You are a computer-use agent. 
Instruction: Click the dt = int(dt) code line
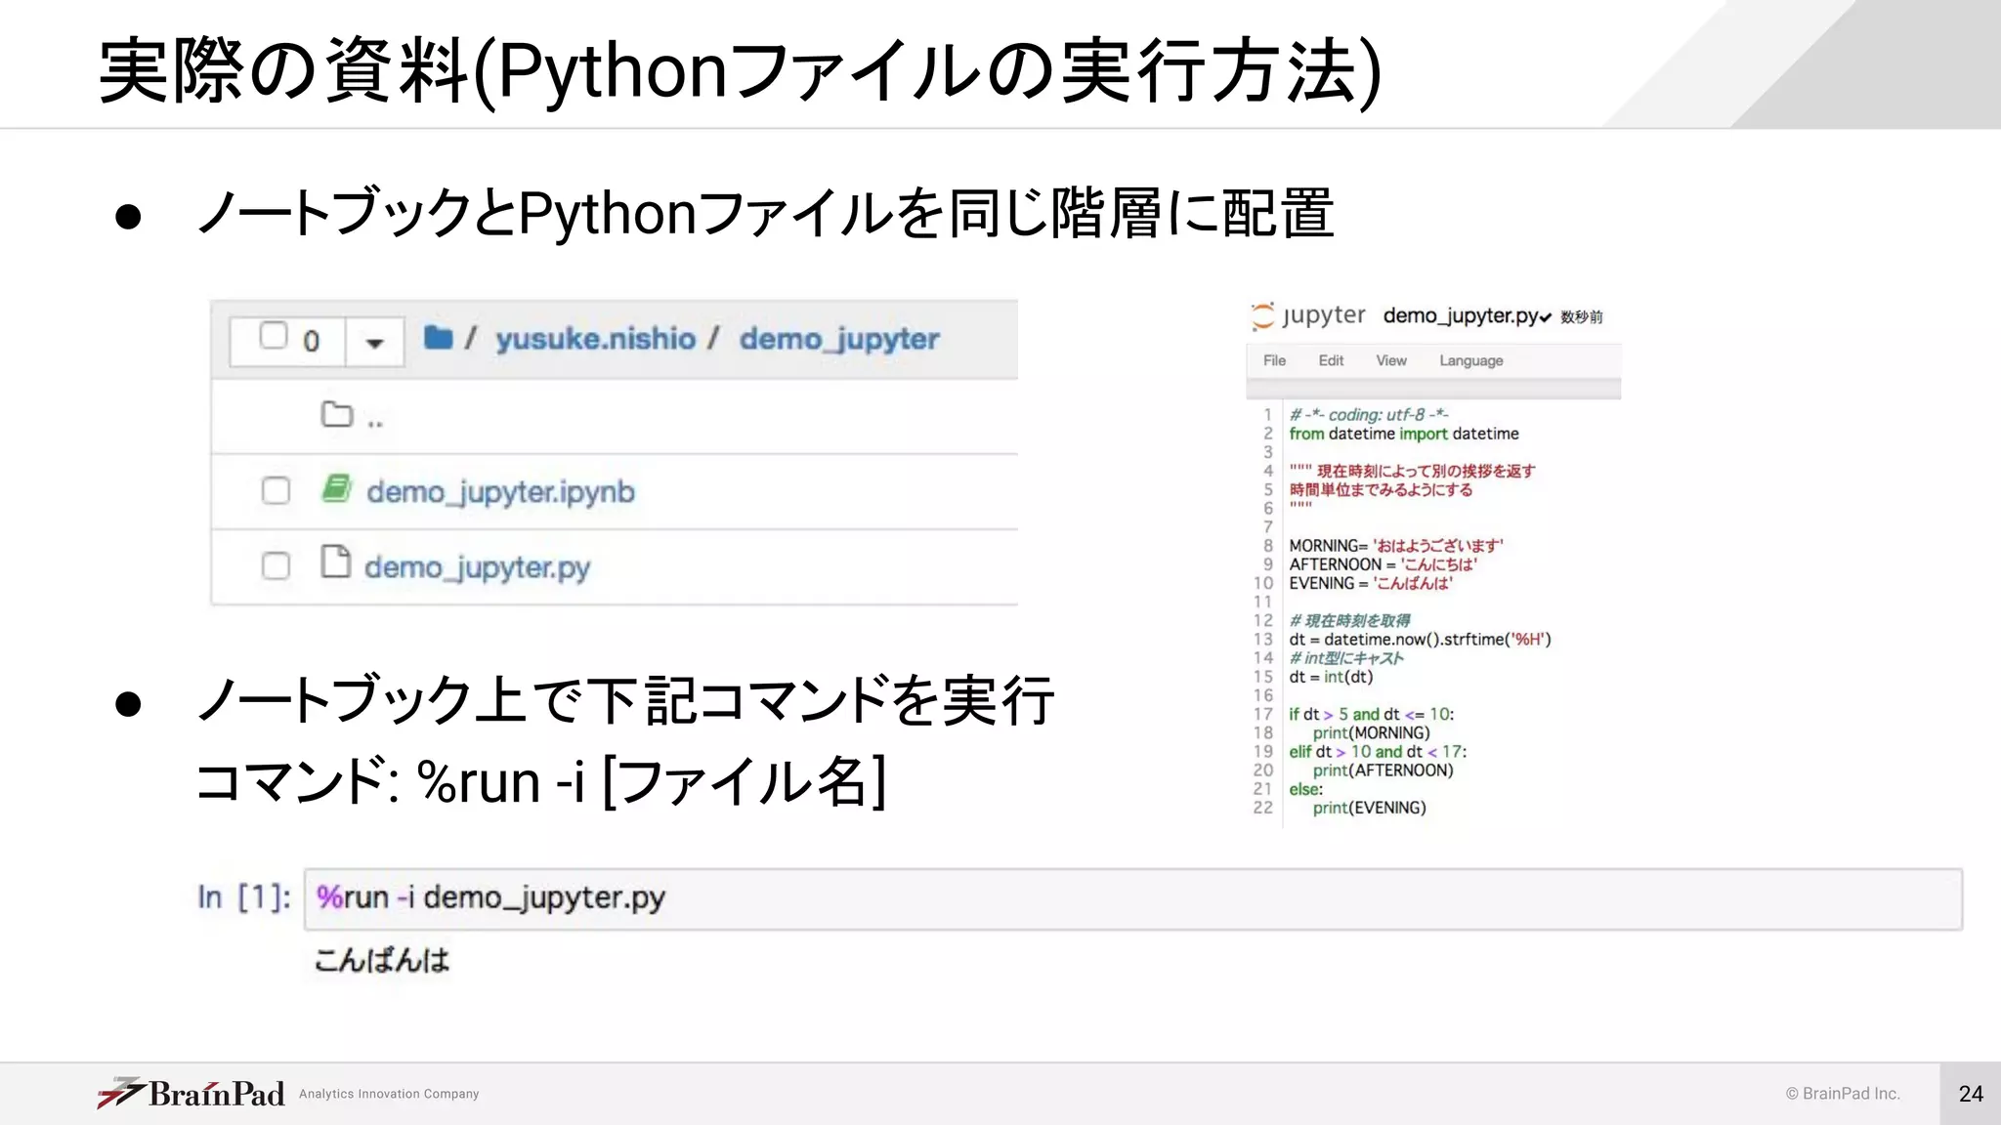click(1331, 677)
